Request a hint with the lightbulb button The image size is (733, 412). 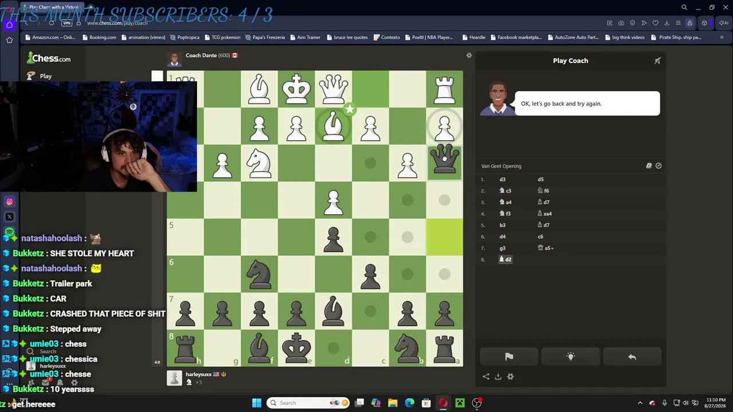click(x=570, y=357)
